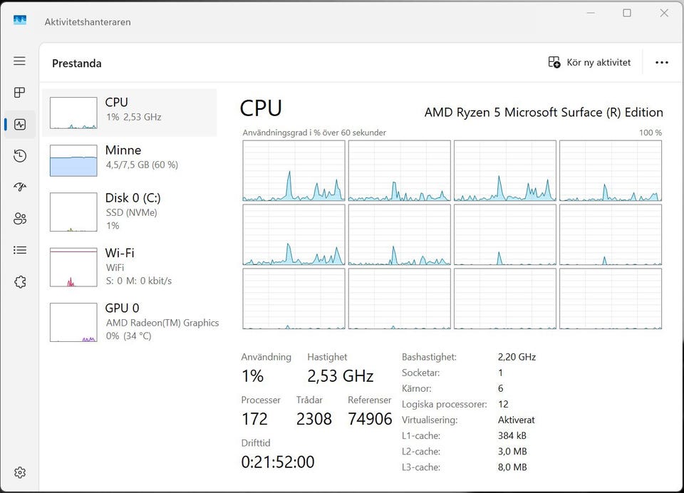Click the Task Manager app icon
The height and width of the screenshot is (493, 684).
20,21
